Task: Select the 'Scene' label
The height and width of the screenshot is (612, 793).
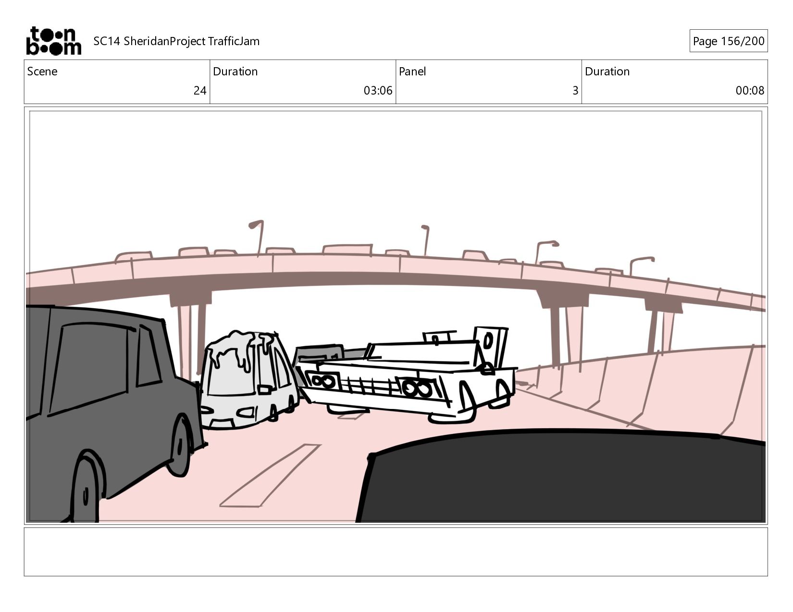Action: point(42,72)
